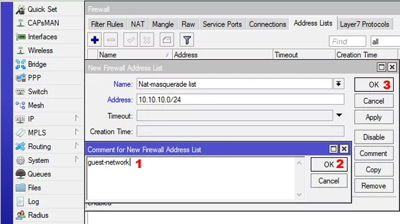Expand the Routing submenu arrow
This screenshot has height=224, width=400.
coord(77,145)
